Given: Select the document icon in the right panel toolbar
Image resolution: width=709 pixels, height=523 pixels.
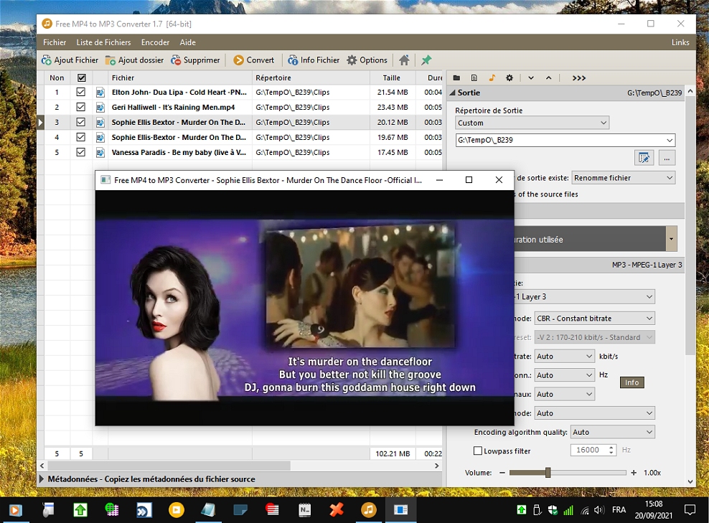Looking at the screenshot, I should click(x=474, y=77).
